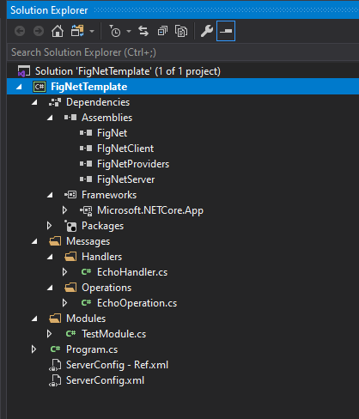Click the Pending Changes Filter clock icon
The width and height of the screenshot is (359, 419).
(115, 31)
